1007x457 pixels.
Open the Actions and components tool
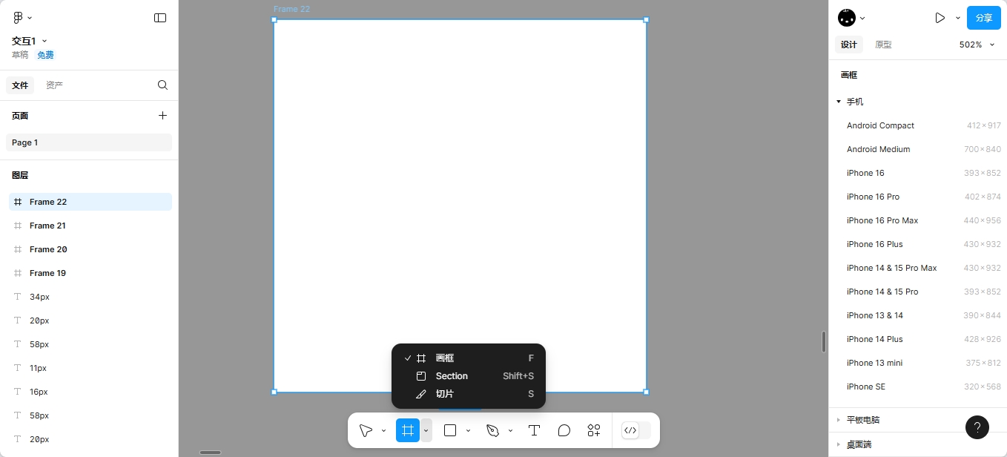pos(594,430)
